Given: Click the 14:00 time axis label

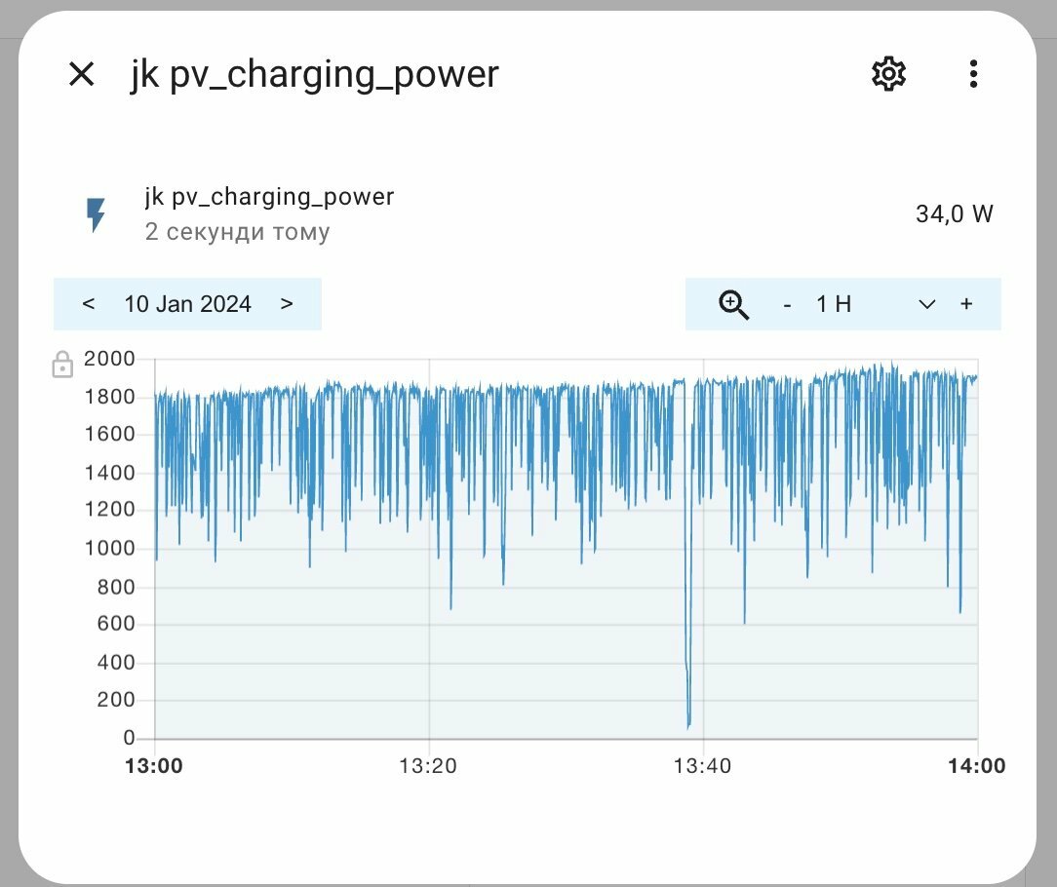Looking at the screenshot, I should (x=977, y=766).
